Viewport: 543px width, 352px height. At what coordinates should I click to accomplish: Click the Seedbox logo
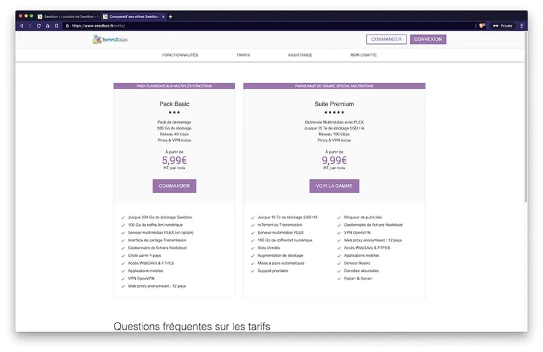click(110, 39)
